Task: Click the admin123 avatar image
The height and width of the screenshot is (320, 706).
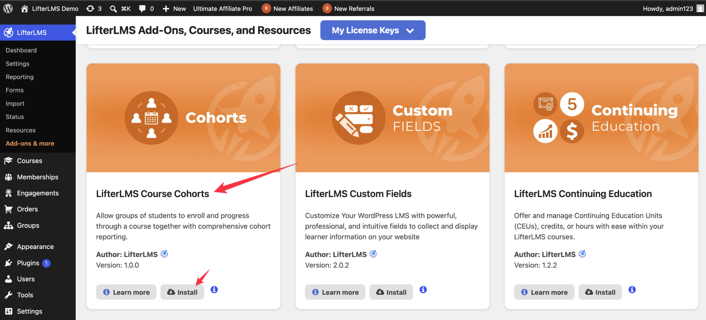Action: [x=700, y=9]
